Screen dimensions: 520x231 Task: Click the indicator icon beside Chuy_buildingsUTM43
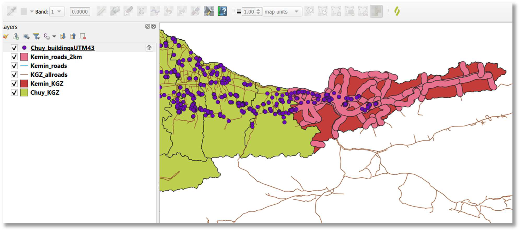click(x=149, y=48)
